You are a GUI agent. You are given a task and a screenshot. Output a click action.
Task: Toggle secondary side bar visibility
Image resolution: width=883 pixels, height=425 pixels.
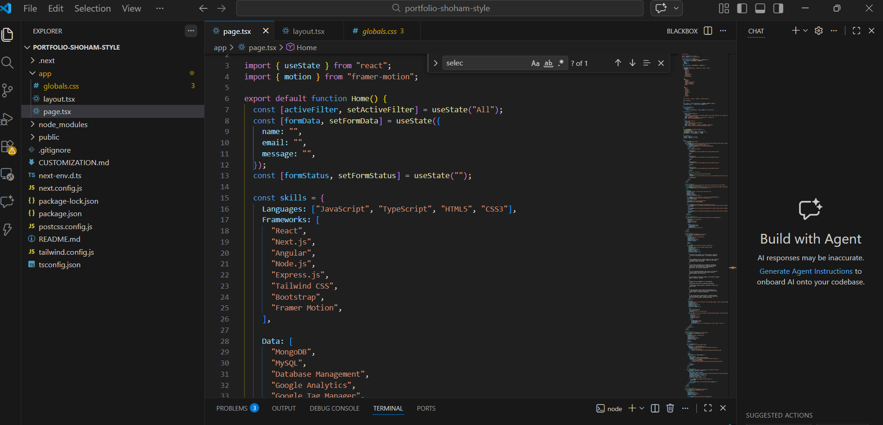(779, 8)
